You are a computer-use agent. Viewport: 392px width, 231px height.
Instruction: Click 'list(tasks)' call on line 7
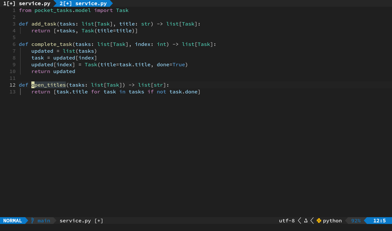pos(80,51)
